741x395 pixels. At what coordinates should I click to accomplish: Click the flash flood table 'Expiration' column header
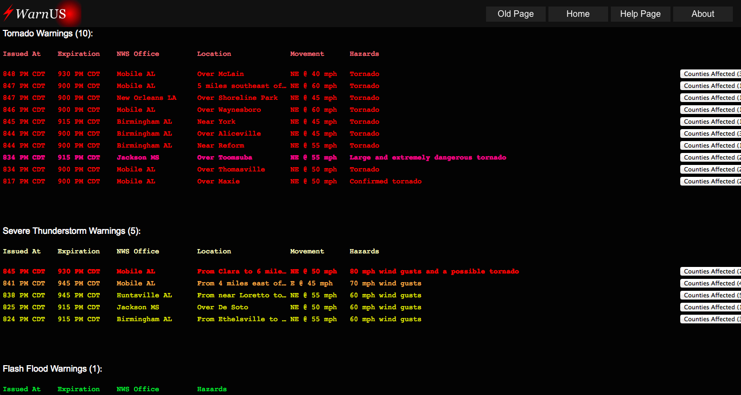click(x=79, y=389)
